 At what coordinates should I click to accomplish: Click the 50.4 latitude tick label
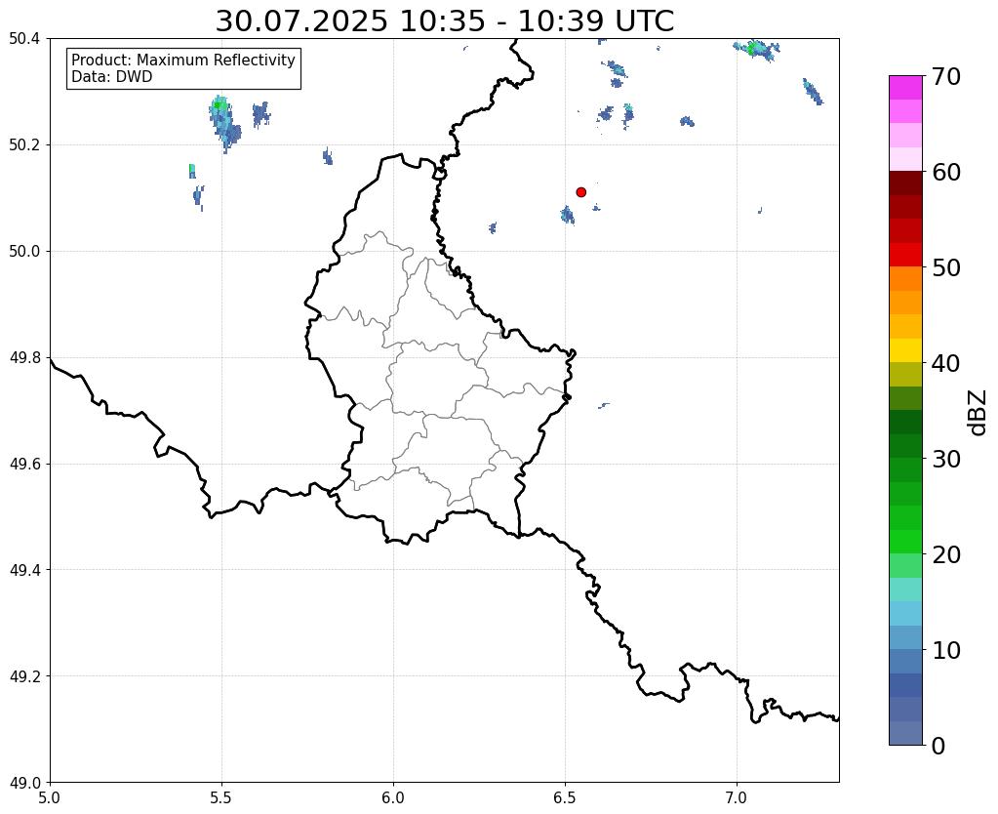click(x=24, y=39)
